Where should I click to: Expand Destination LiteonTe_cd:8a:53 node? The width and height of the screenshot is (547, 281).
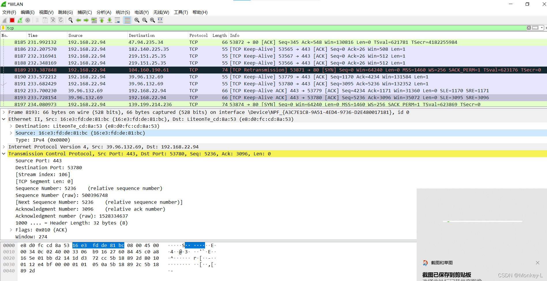[x=11, y=126]
